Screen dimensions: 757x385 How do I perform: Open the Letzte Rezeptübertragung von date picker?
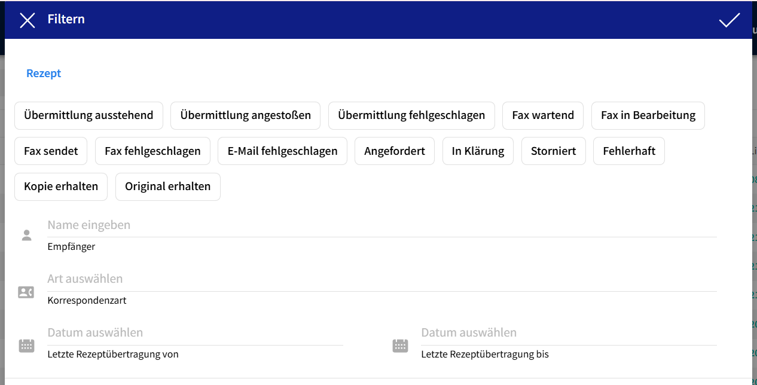(195, 333)
